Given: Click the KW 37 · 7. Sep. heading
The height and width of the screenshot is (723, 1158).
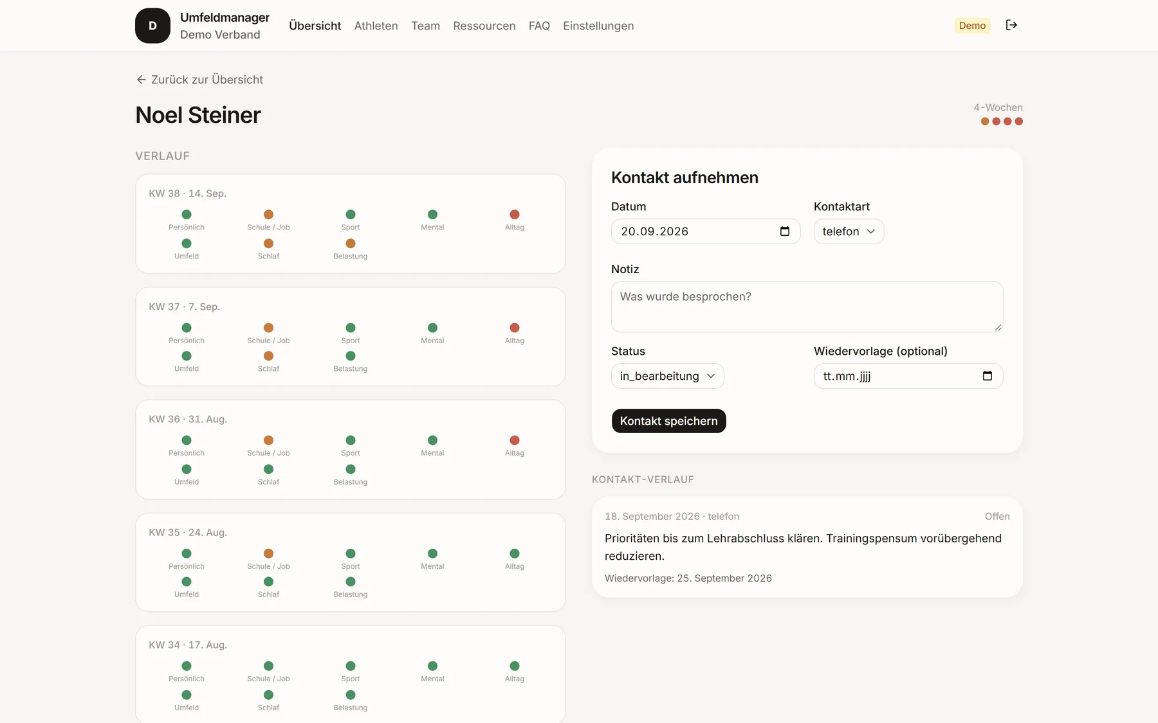Looking at the screenshot, I should [x=184, y=307].
